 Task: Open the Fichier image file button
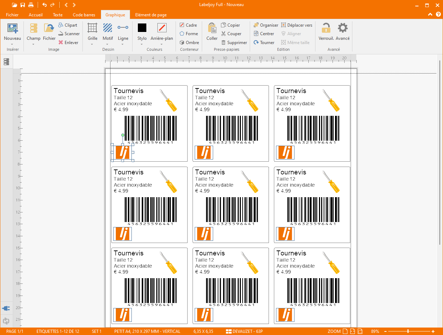(49, 32)
